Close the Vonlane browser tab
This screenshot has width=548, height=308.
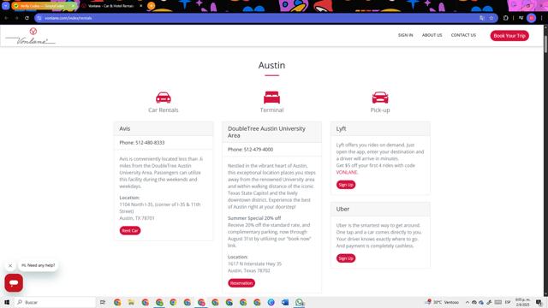click(140, 6)
